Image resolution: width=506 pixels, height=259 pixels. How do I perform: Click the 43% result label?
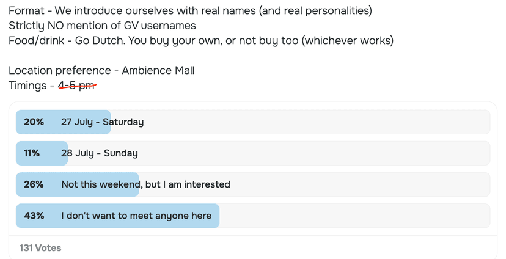34,216
